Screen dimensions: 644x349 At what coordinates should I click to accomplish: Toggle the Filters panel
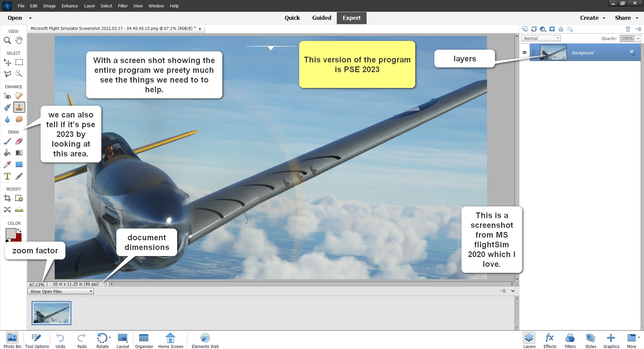[570, 341]
